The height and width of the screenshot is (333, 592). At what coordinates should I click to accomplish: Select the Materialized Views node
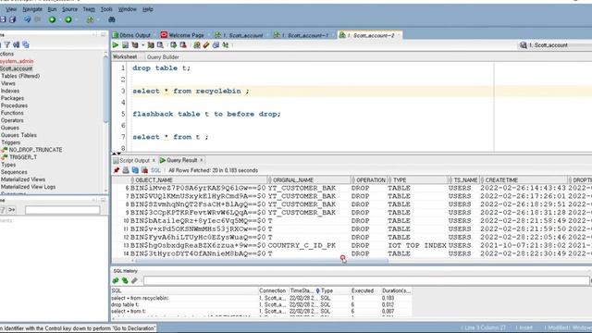pos(22,179)
